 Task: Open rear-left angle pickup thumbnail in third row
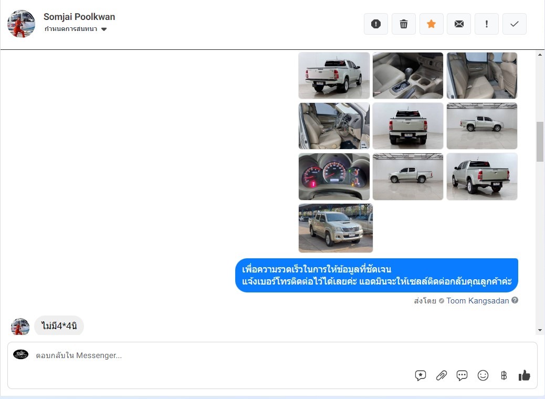[x=482, y=176]
